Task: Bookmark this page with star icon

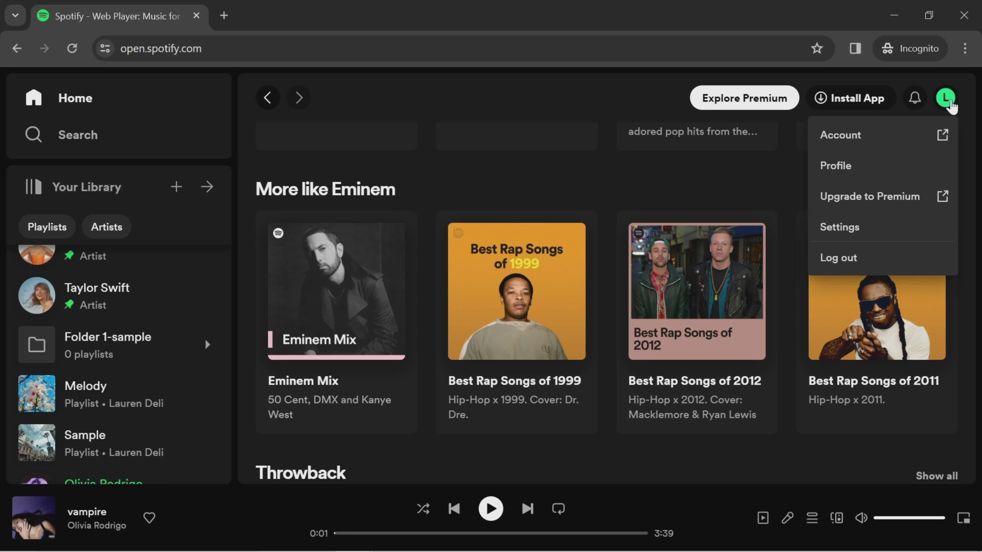Action: (817, 48)
